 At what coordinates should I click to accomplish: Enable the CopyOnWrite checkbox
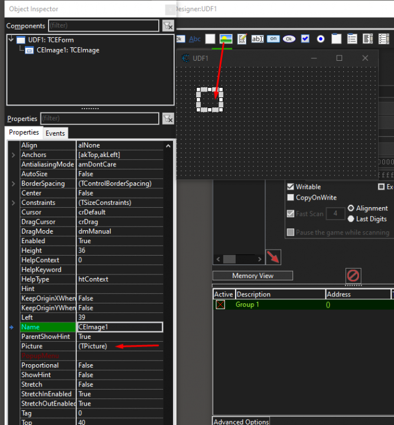pyautogui.click(x=291, y=198)
